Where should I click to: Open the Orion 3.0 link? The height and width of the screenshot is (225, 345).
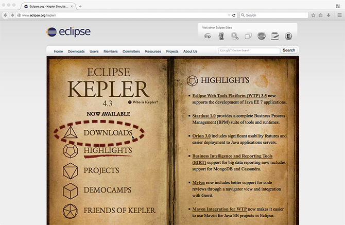point(201,136)
